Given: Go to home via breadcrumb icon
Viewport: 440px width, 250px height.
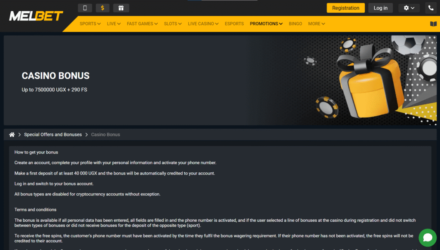Looking at the screenshot, I should (x=12, y=135).
